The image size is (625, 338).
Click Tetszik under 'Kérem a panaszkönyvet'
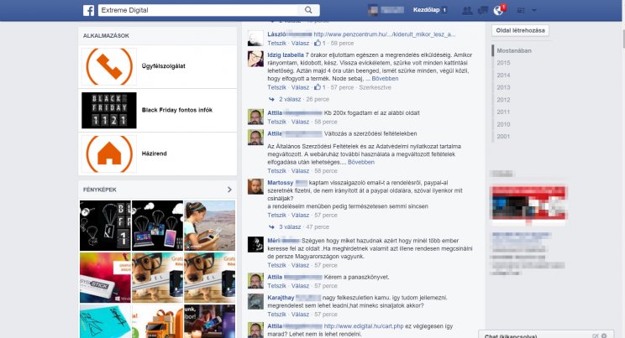(276, 286)
